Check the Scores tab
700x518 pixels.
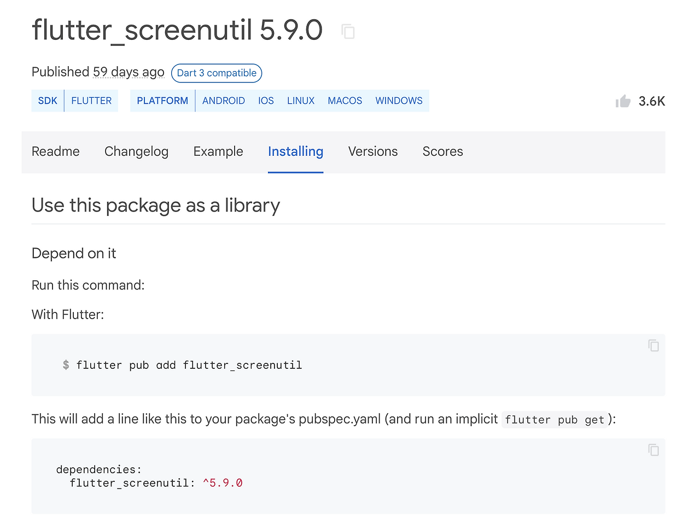pyautogui.click(x=442, y=151)
